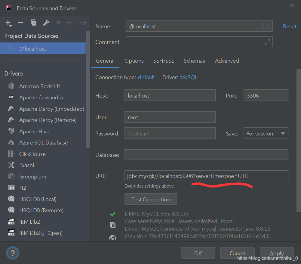Select @localhost in Project Data Sources
This screenshot has height=264, width=301.
click(43, 48)
